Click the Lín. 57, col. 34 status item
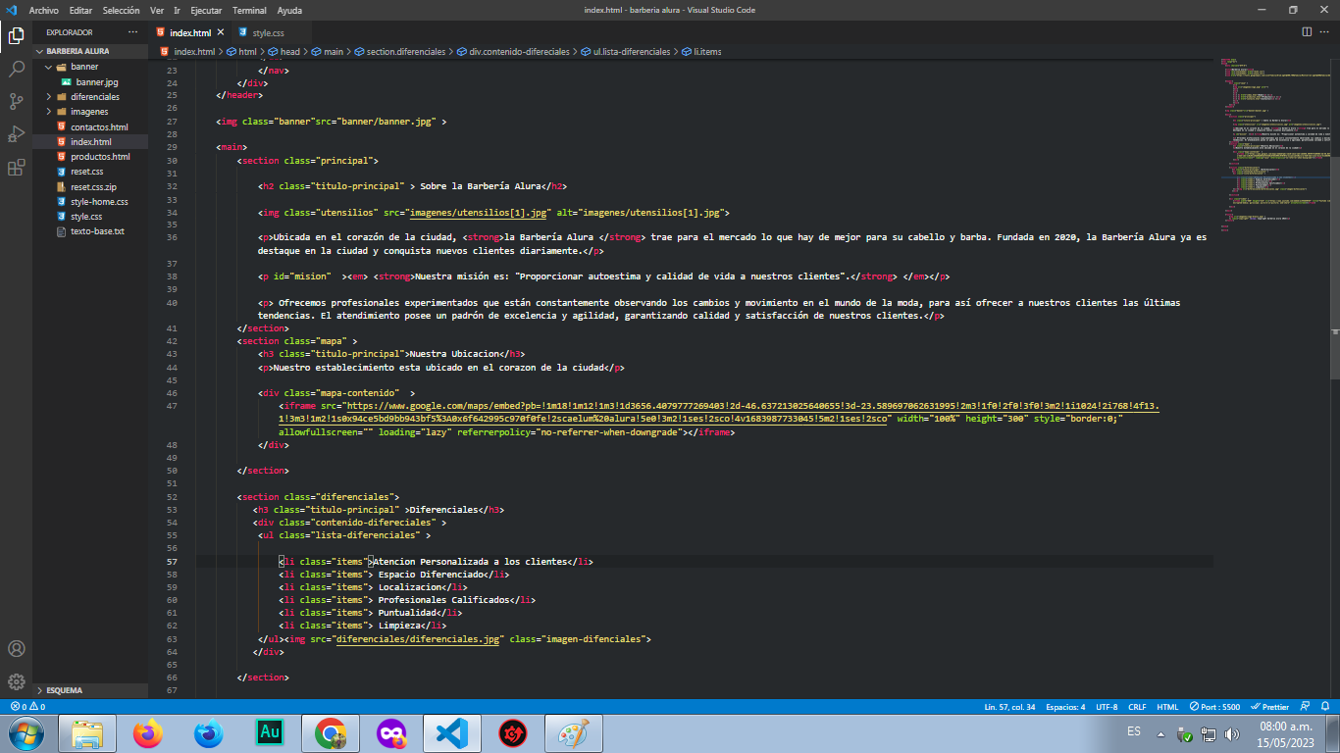The width and height of the screenshot is (1340, 753). coord(1009,706)
